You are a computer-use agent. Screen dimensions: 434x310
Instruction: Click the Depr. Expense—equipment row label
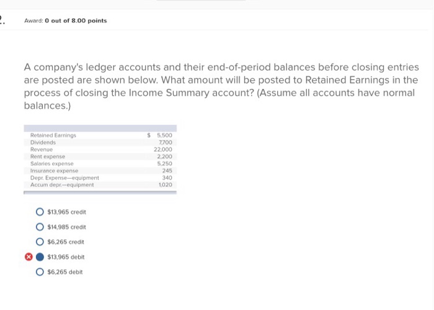[x=64, y=178]
